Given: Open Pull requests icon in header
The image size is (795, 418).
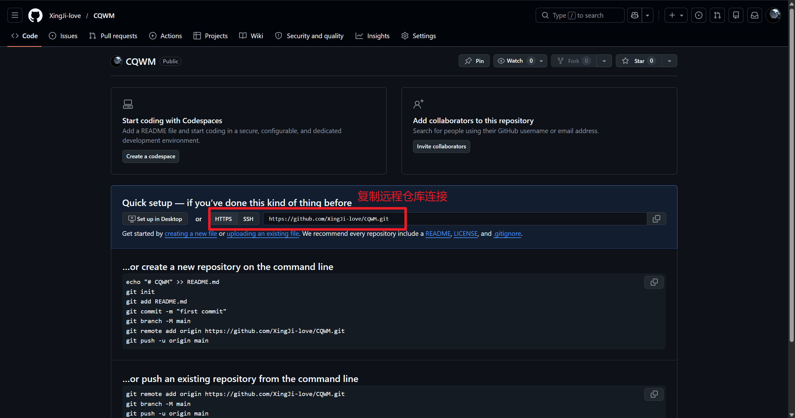Looking at the screenshot, I should pyautogui.click(x=717, y=15).
